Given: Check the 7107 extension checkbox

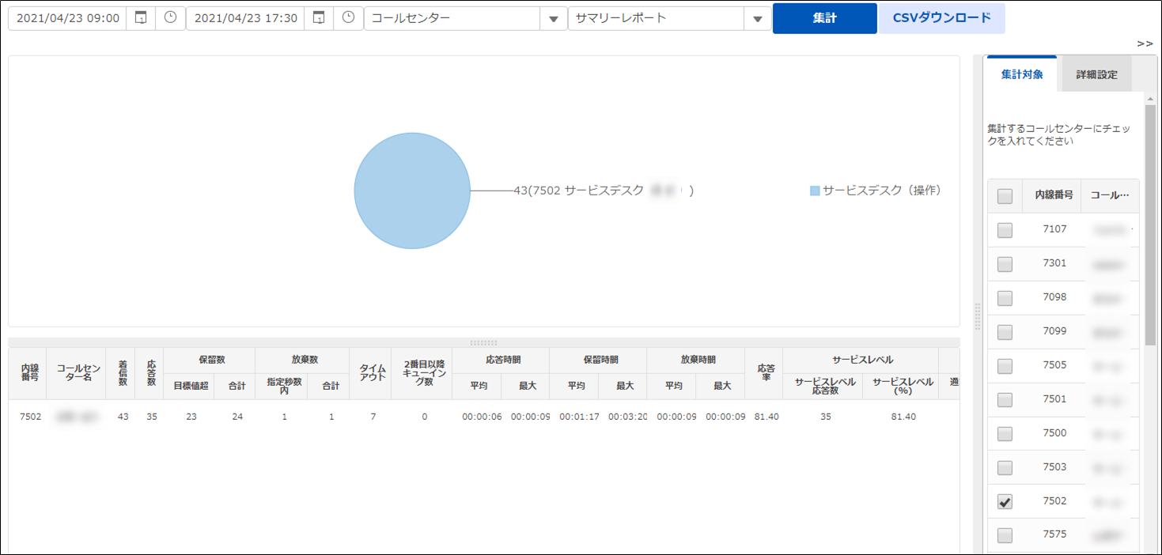Looking at the screenshot, I should point(1005,230).
